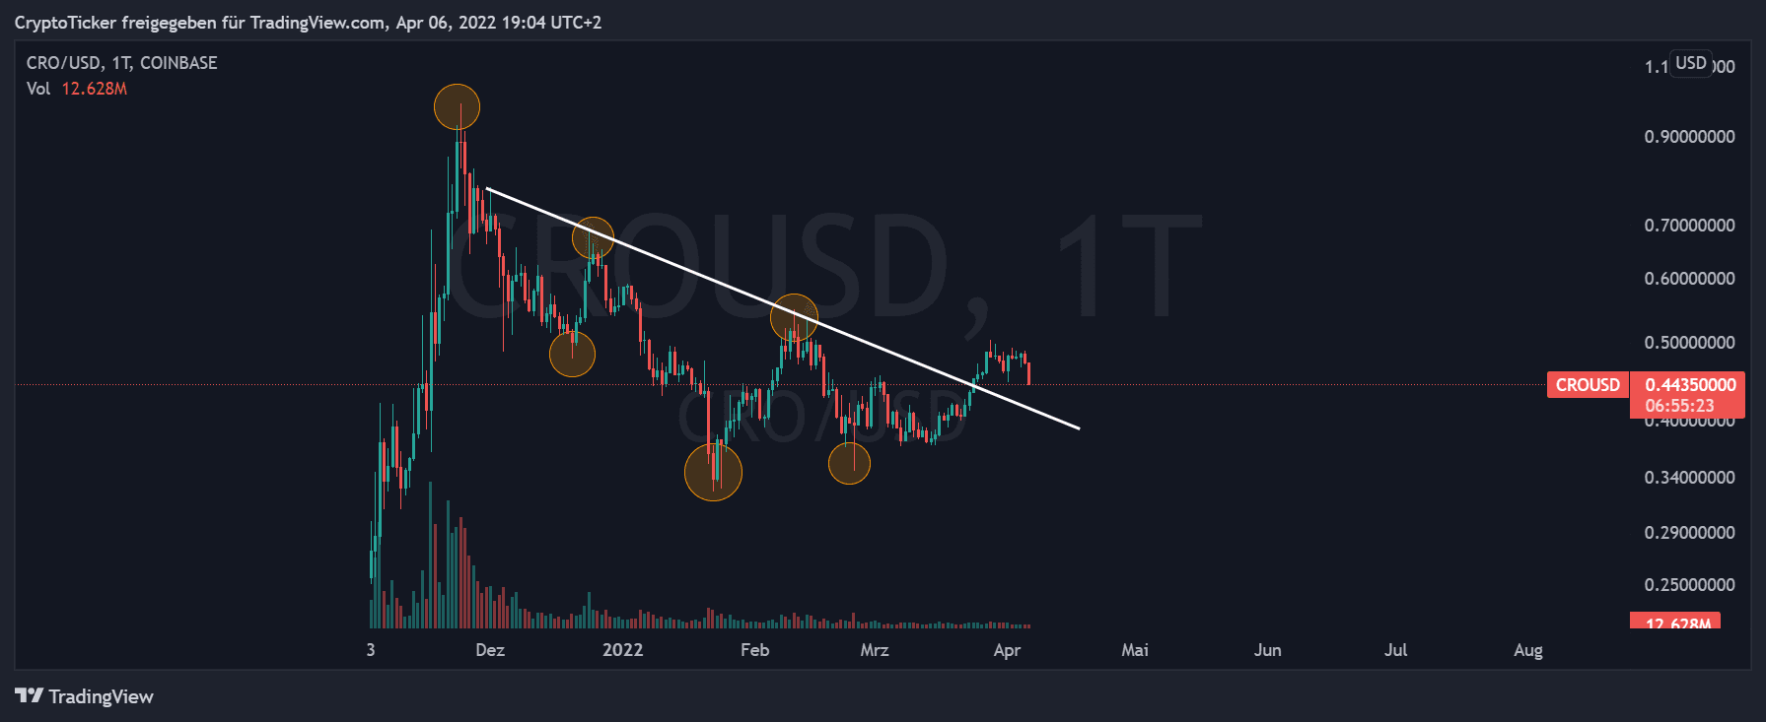Screen dimensions: 1766x722
Task: Click the orange circle at the chart peak
Action: 457,106
